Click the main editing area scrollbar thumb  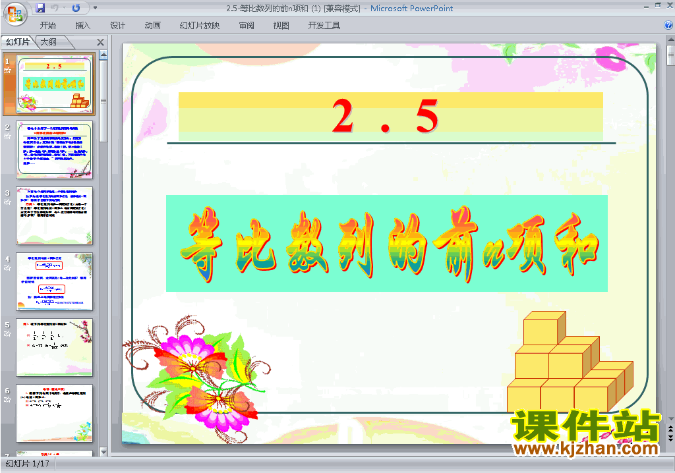(670, 55)
